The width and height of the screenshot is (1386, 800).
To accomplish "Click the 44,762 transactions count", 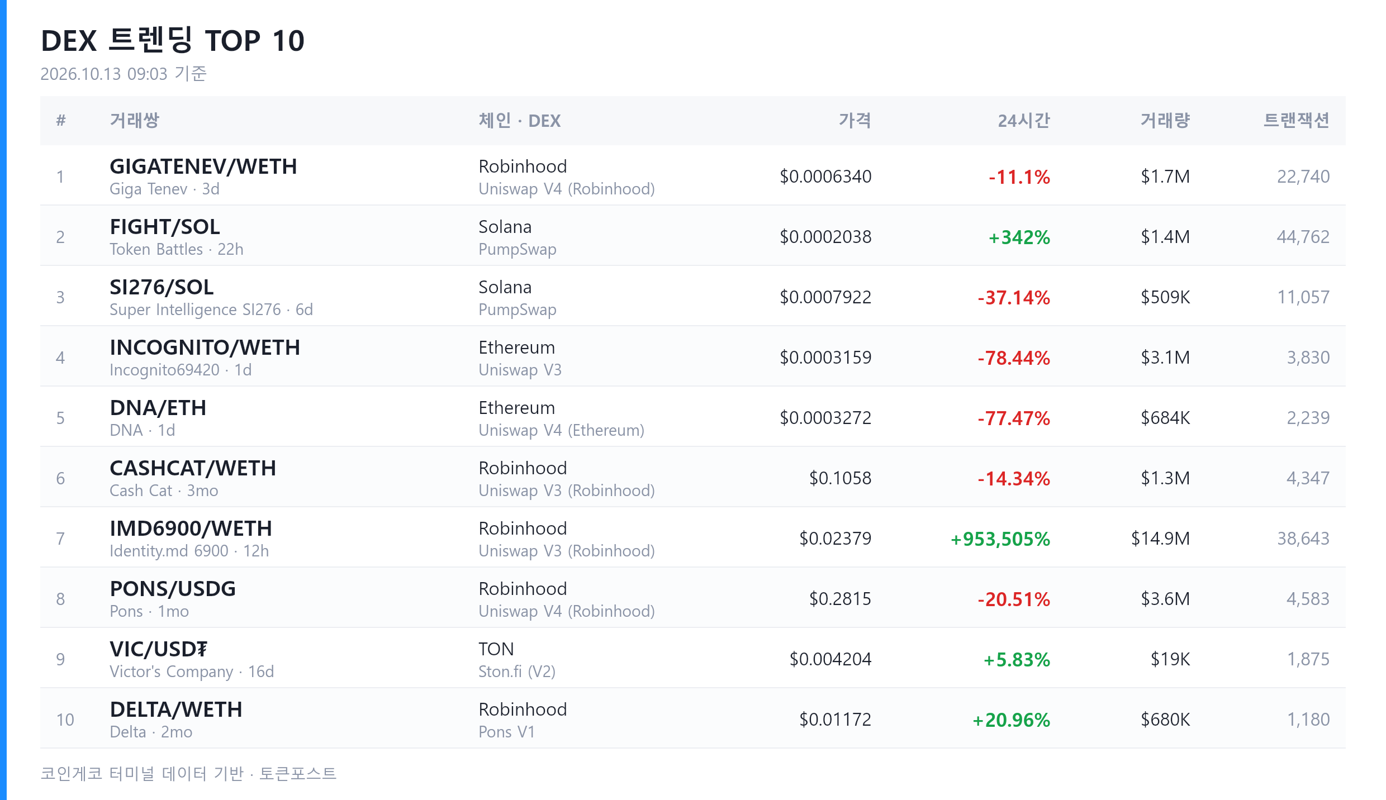I will 1303,237.
